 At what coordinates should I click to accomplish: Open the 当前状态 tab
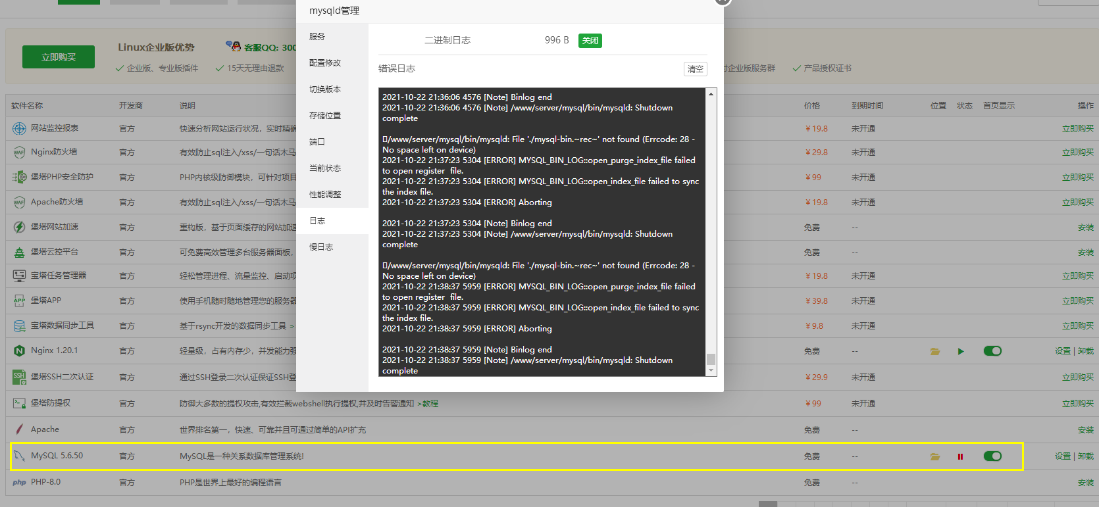pos(332,168)
